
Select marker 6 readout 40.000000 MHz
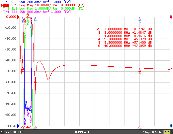[x=125, y=46]
